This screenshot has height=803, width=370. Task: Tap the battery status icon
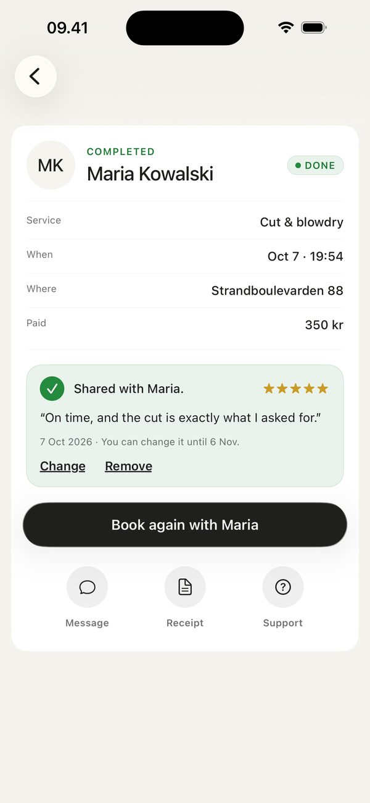coord(314,27)
